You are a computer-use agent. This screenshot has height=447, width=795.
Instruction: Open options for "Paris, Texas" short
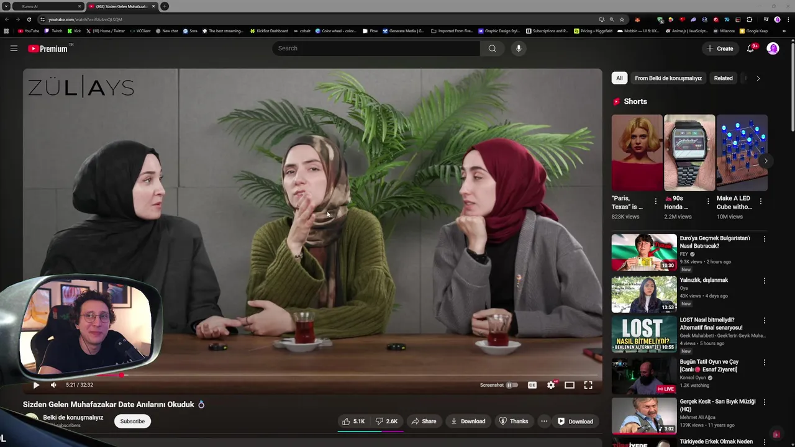click(x=655, y=201)
